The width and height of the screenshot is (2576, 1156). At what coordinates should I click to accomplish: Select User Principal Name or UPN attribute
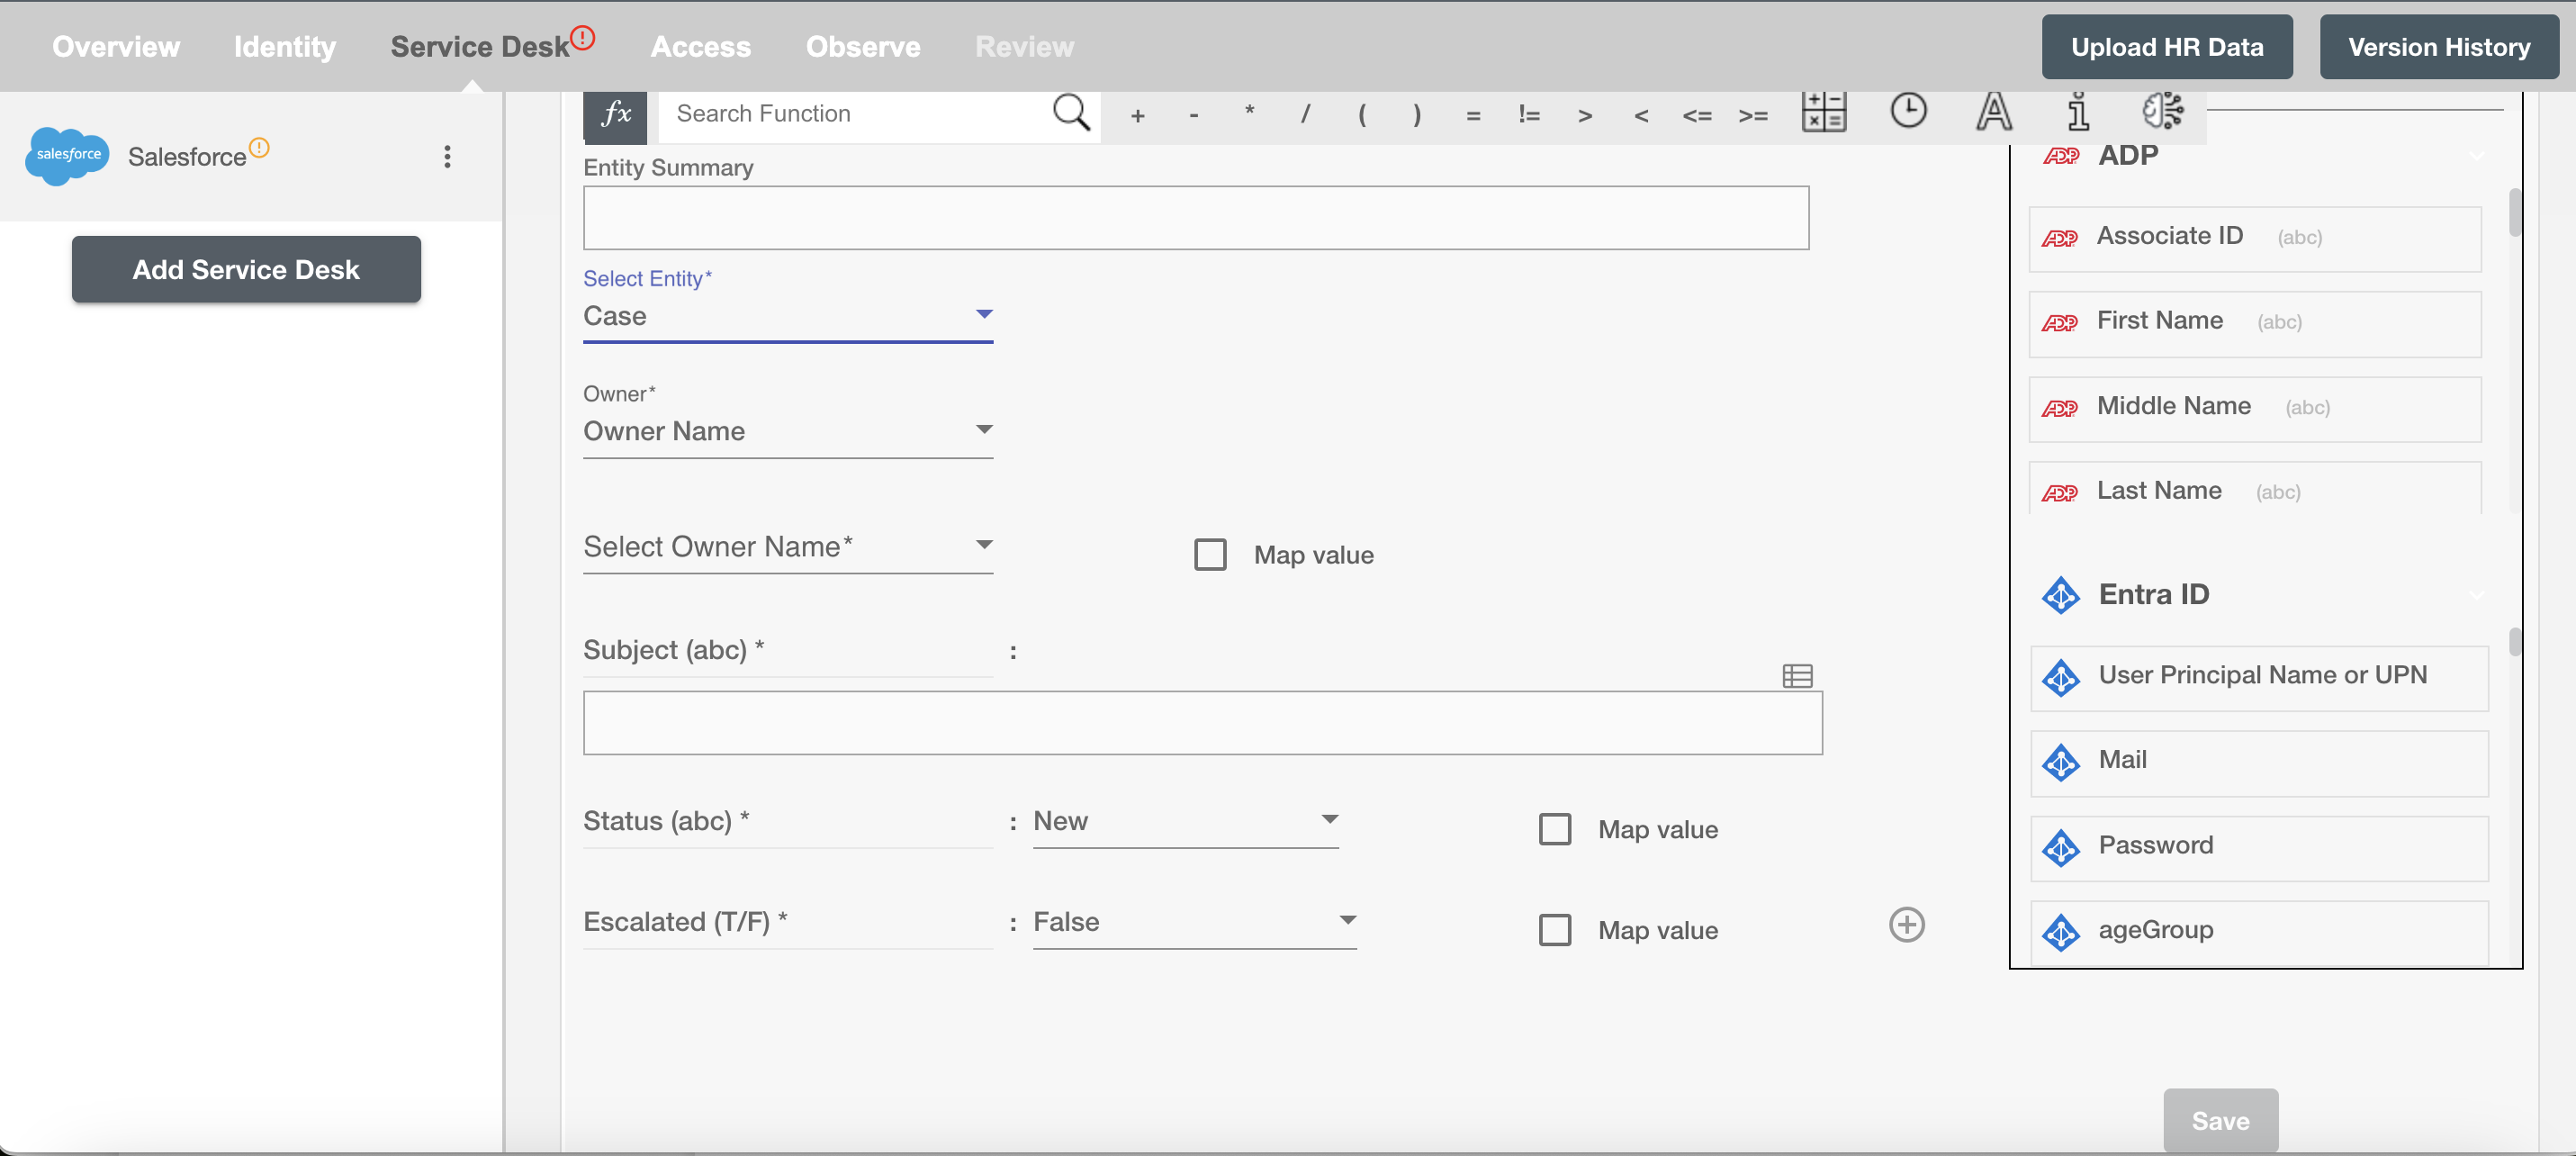2259,677
